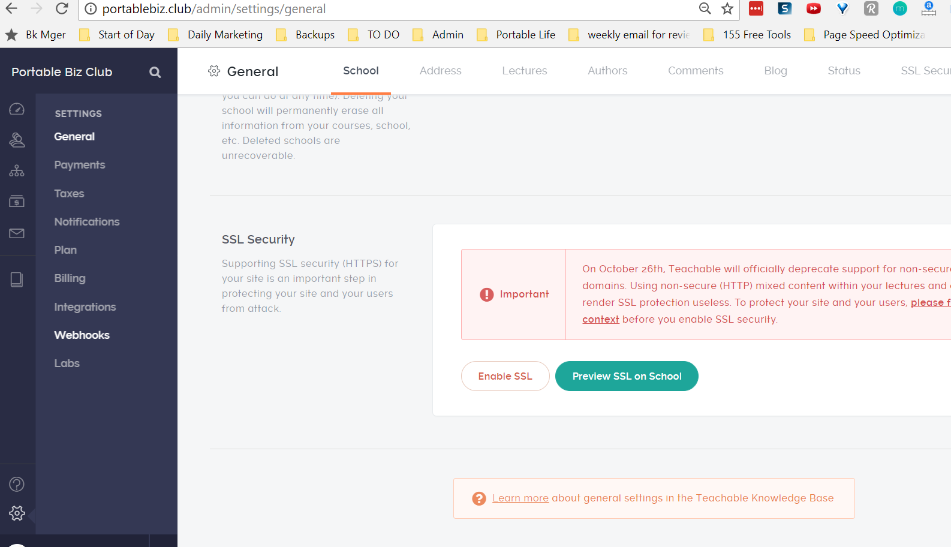
Task: Open the Admin bookmark folder
Action: tap(438, 35)
